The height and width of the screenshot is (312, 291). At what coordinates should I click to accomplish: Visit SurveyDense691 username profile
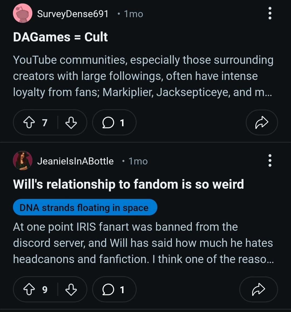pyautogui.click(x=73, y=14)
